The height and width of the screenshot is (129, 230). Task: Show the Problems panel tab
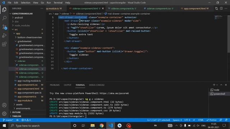click(x=55, y=85)
